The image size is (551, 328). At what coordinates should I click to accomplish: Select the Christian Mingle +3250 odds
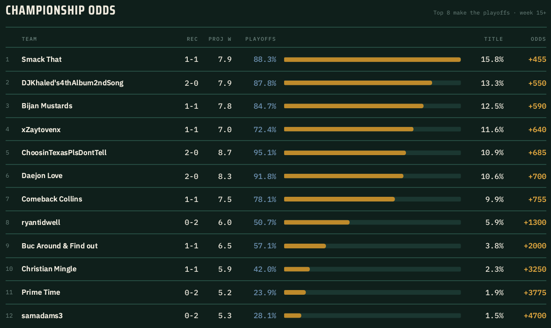point(535,269)
